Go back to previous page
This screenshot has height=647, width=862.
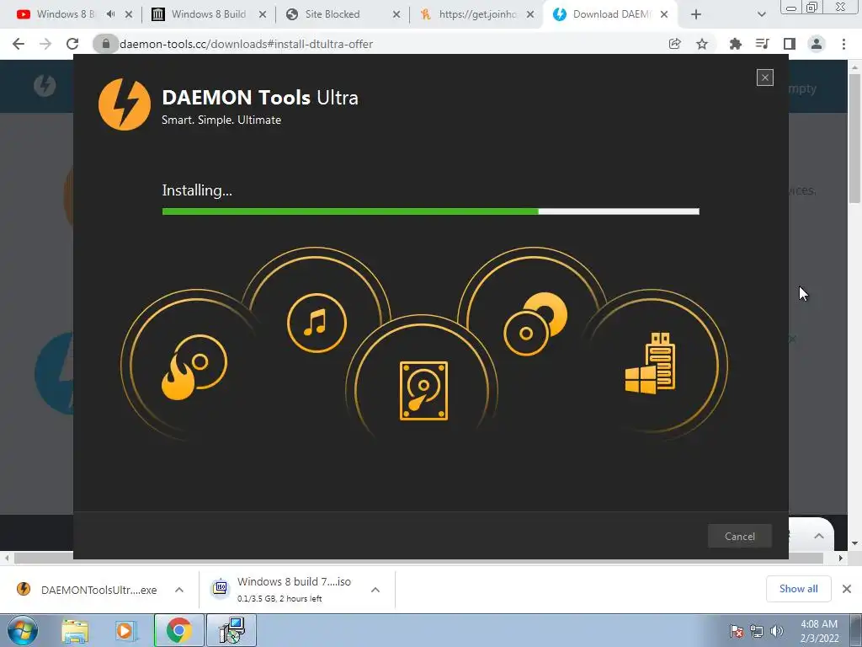click(19, 44)
